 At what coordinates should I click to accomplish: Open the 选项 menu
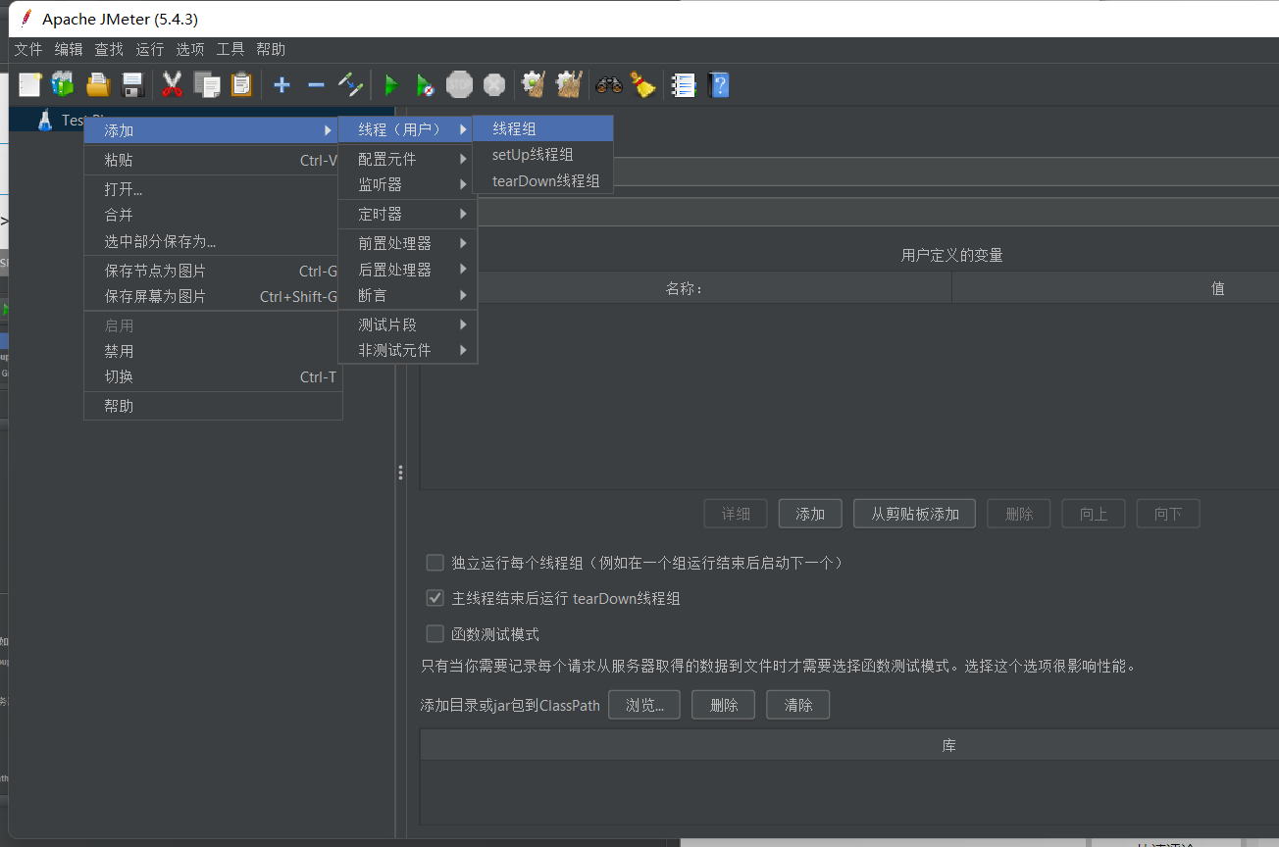click(x=190, y=49)
